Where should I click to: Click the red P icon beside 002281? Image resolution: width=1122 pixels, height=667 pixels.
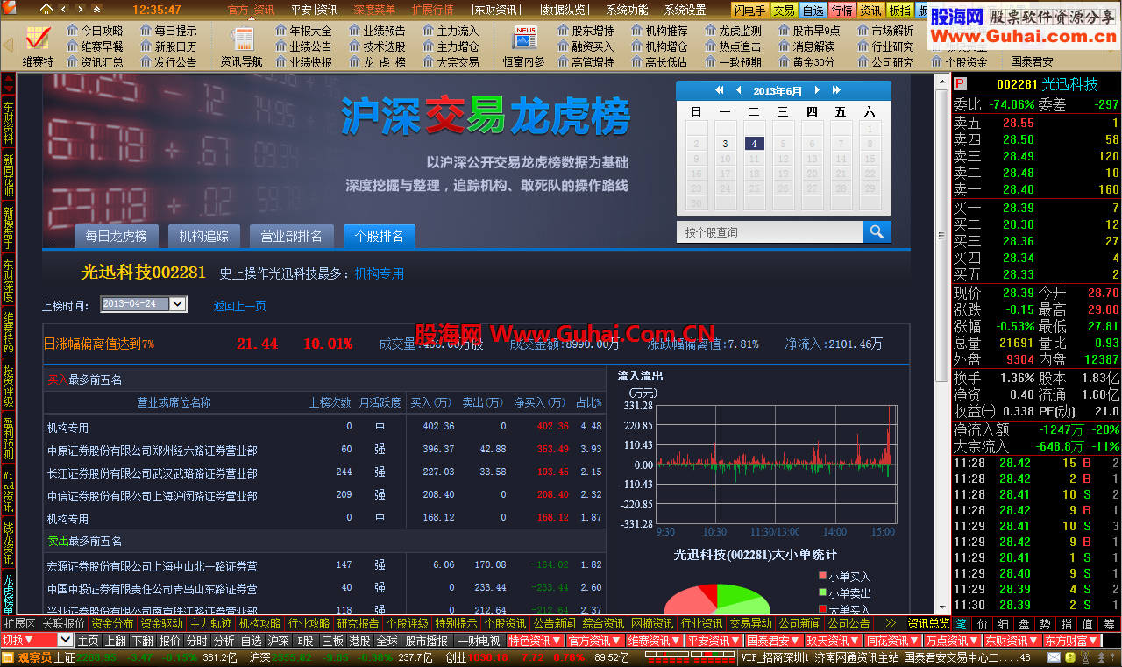click(961, 84)
